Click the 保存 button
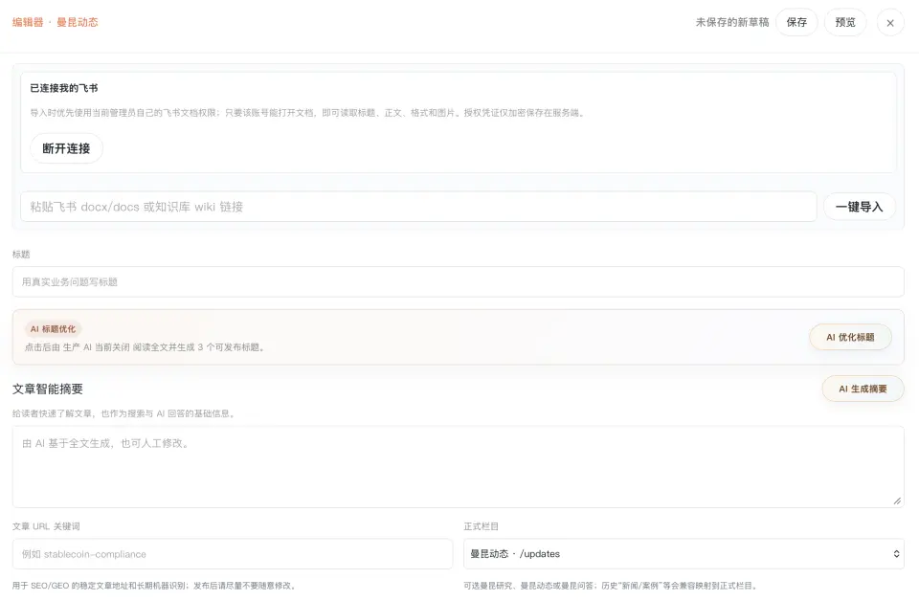Image resolution: width=919 pixels, height=601 pixels. (x=796, y=22)
